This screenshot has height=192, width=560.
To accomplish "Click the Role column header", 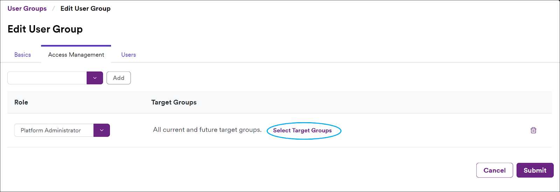I will click(21, 102).
